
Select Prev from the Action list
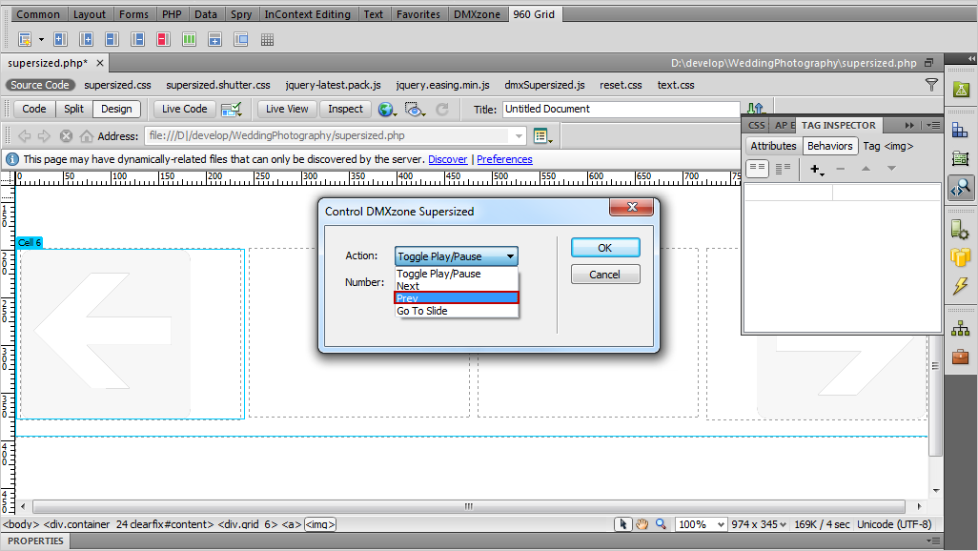(x=456, y=298)
